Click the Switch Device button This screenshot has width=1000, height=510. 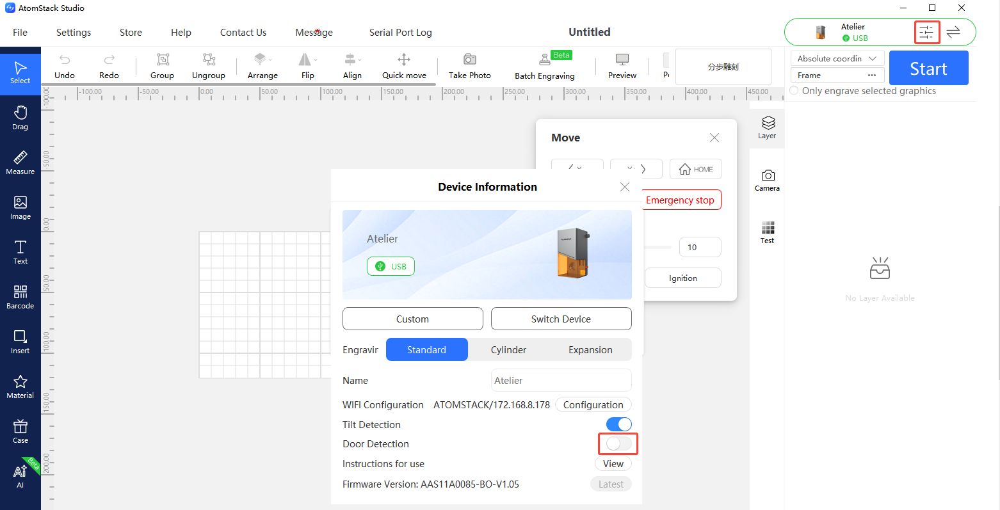(x=561, y=319)
